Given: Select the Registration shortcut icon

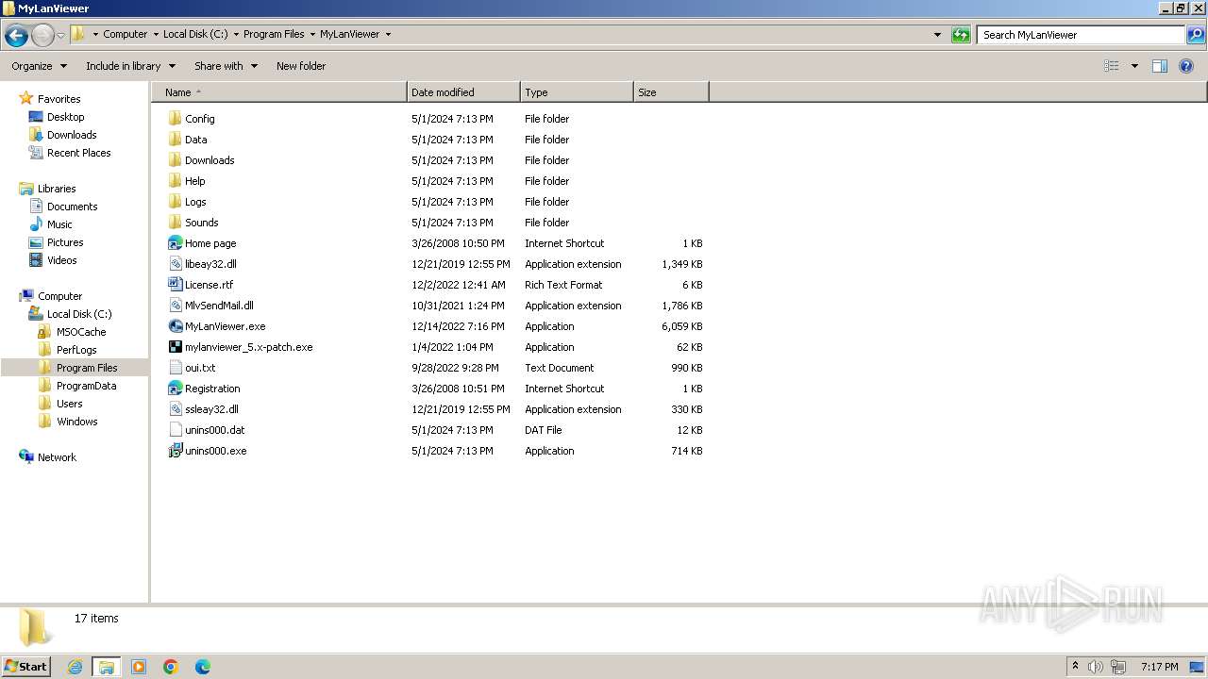Looking at the screenshot, I should pyautogui.click(x=176, y=389).
